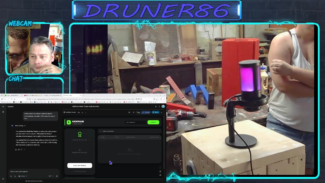Screen dimensions: 325x183
Task: Remove the Canvas chip from the prompt
Action: pyautogui.click(x=26, y=176)
